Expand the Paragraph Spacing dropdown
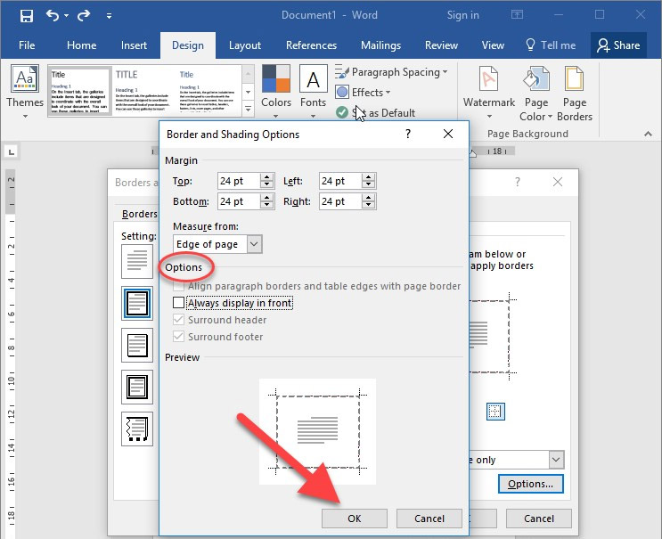Viewport: 662px width, 539px height. (396, 72)
